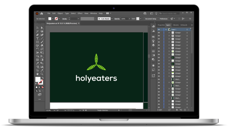229x131 pixels.
Task: Open the Color panel icon in dock
Action: click(153, 26)
